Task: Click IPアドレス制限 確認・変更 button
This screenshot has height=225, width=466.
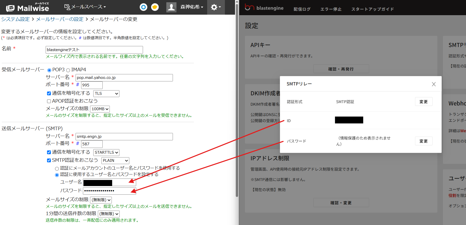Action: click(x=341, y=202)
